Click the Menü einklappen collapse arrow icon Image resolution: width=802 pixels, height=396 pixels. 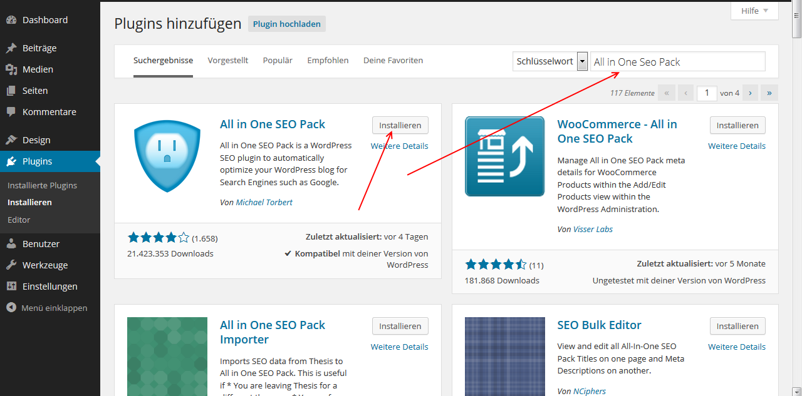click(x=11, y=308)
